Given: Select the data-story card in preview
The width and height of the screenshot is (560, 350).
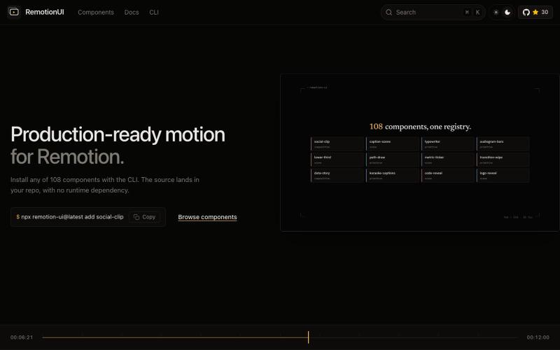Looking at the screenshot, I should 337,176.
